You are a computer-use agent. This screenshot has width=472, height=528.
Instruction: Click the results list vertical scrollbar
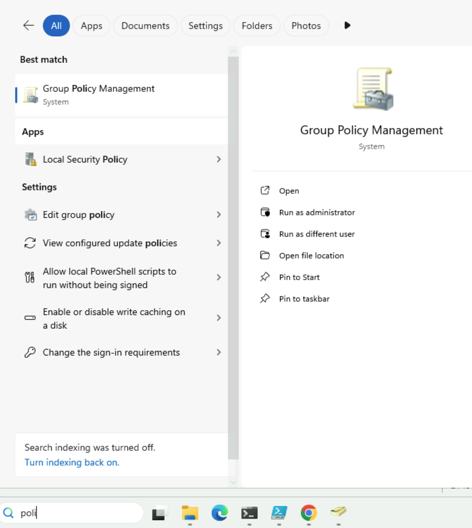(x=233, y=245)
